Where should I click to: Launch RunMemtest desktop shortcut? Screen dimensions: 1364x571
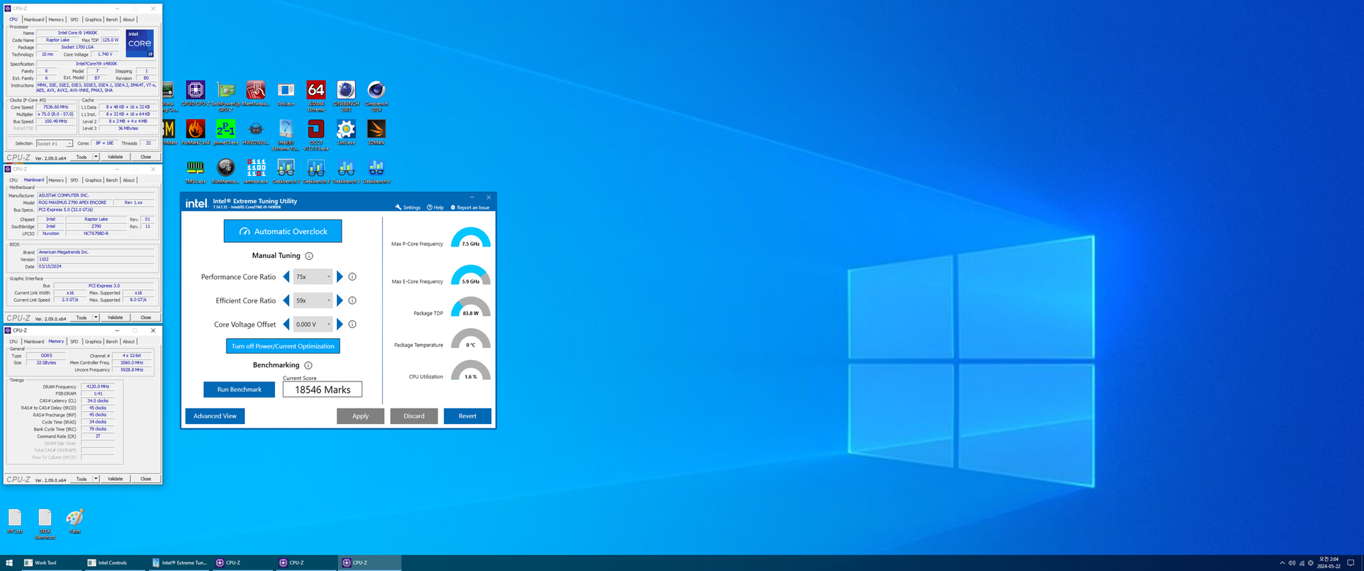(x=226, y=171)
